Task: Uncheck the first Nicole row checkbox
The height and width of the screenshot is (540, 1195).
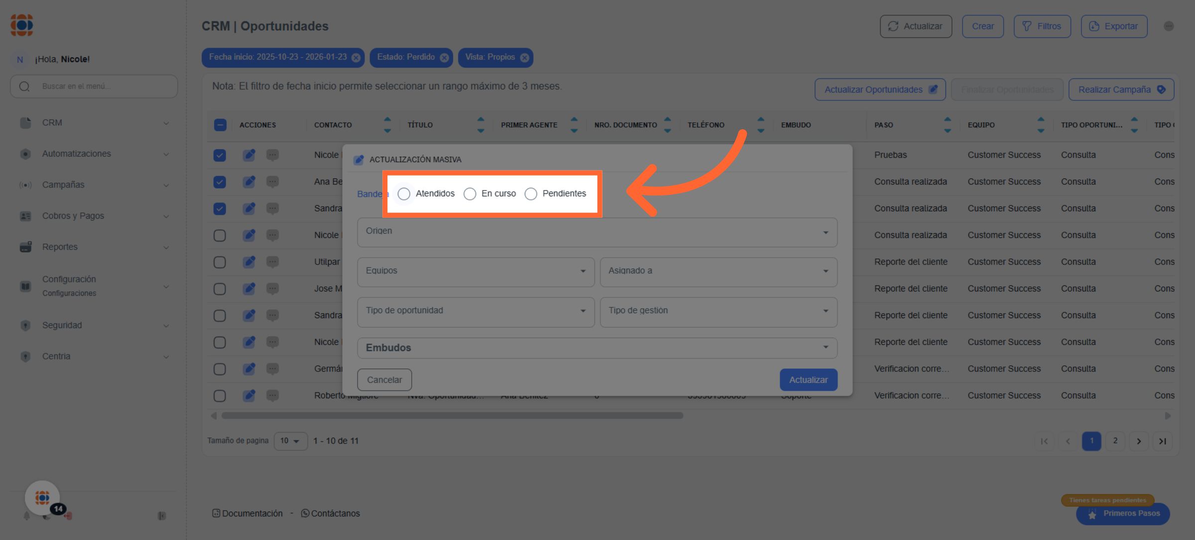Action: click(220, 155)
